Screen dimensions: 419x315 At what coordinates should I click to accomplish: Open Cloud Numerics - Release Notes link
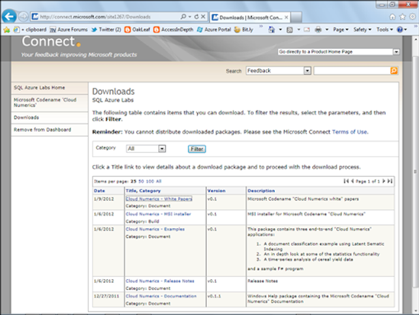pyautogui.click(x=160, y=281)
